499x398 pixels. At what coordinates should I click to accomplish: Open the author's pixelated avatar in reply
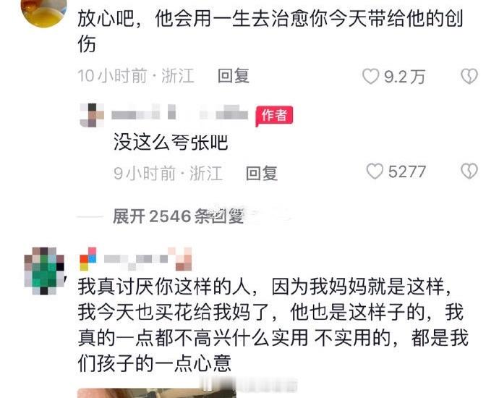tap(92, 115)
